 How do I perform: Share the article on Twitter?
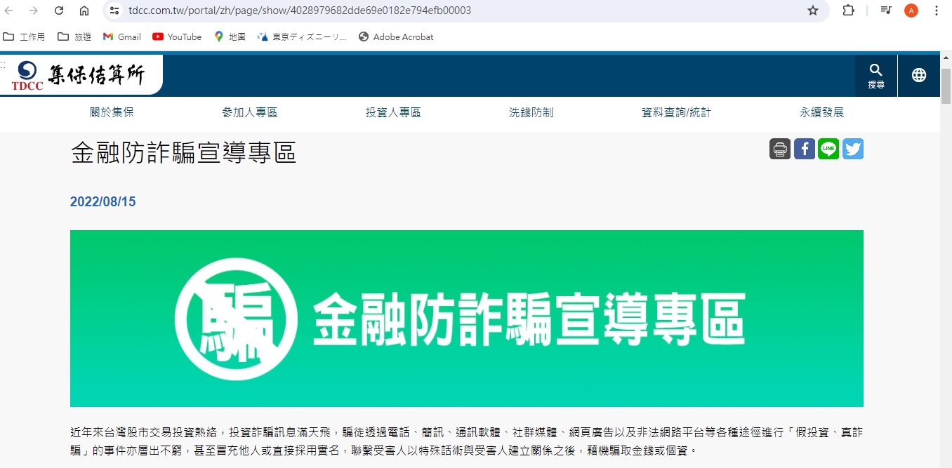pyautogui.click(x=852, y=149)
